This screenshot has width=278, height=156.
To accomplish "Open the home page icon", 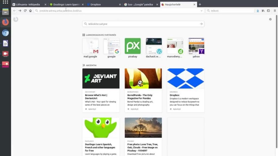I will (30, 11).
